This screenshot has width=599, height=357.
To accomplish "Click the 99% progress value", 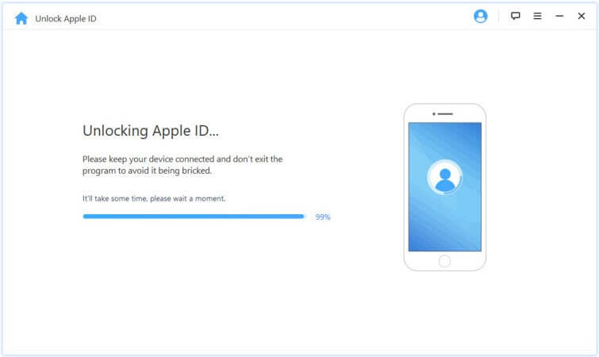I will pos(322,217).
